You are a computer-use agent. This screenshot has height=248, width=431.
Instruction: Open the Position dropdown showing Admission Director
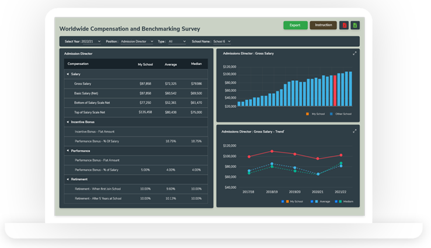point(137,41)
